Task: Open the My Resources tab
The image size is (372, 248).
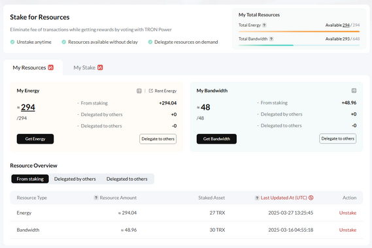Action: click(x=33, y=67)
